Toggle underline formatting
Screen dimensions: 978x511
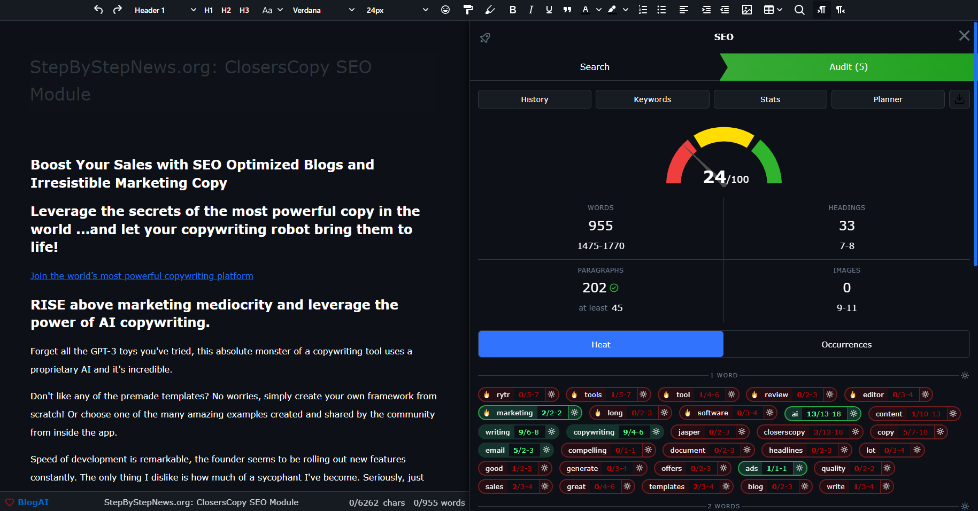click(x=549, y=10)
